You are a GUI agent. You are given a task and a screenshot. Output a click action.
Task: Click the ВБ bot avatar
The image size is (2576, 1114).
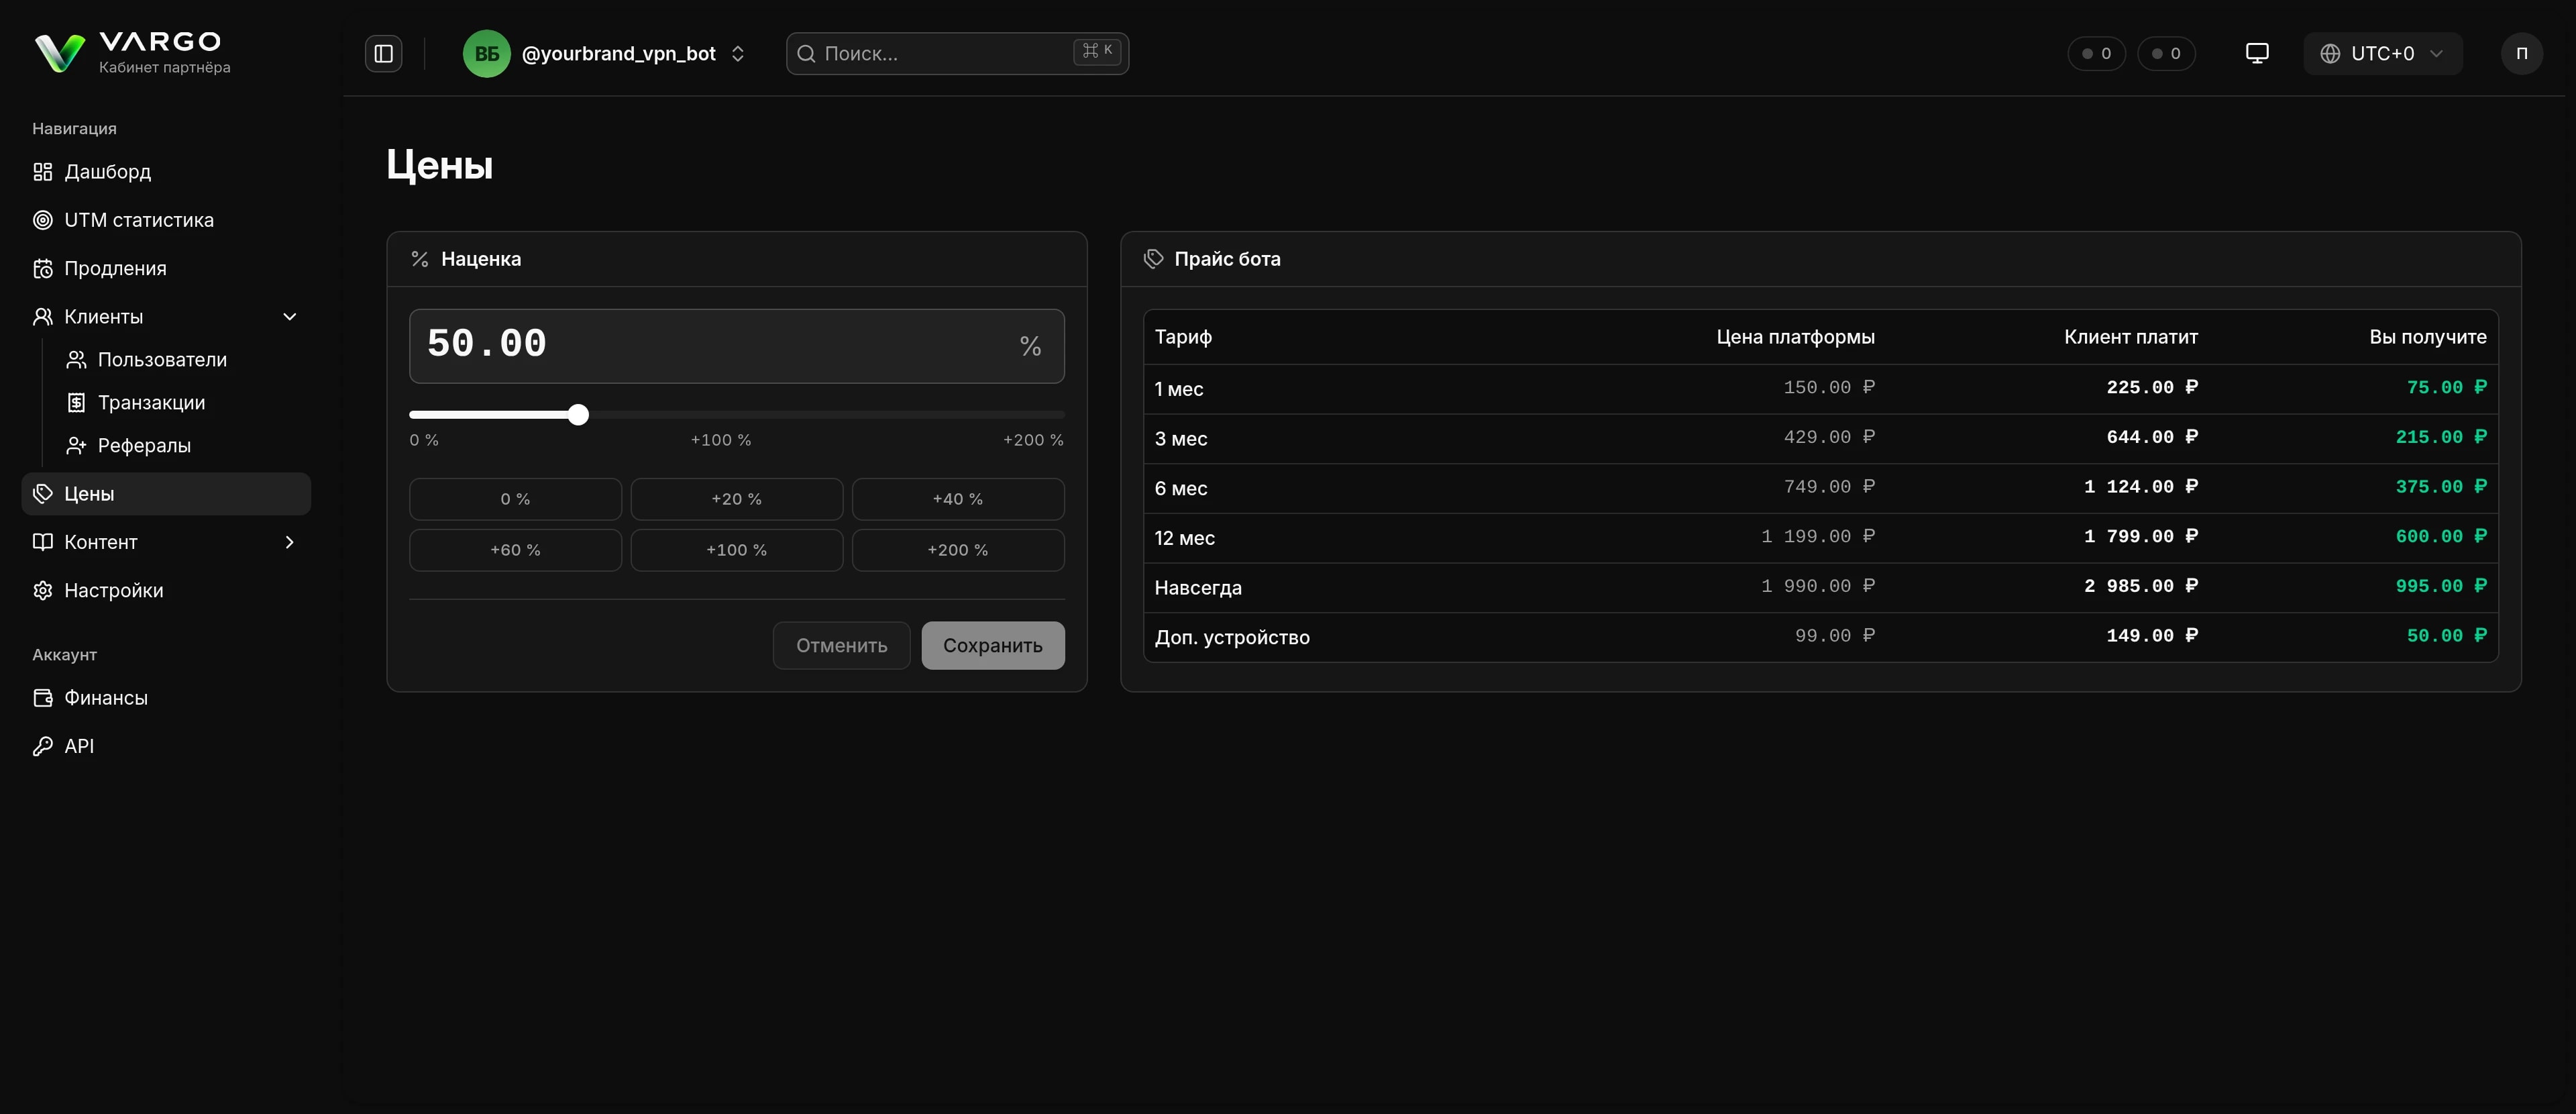[x=486, y=53]
